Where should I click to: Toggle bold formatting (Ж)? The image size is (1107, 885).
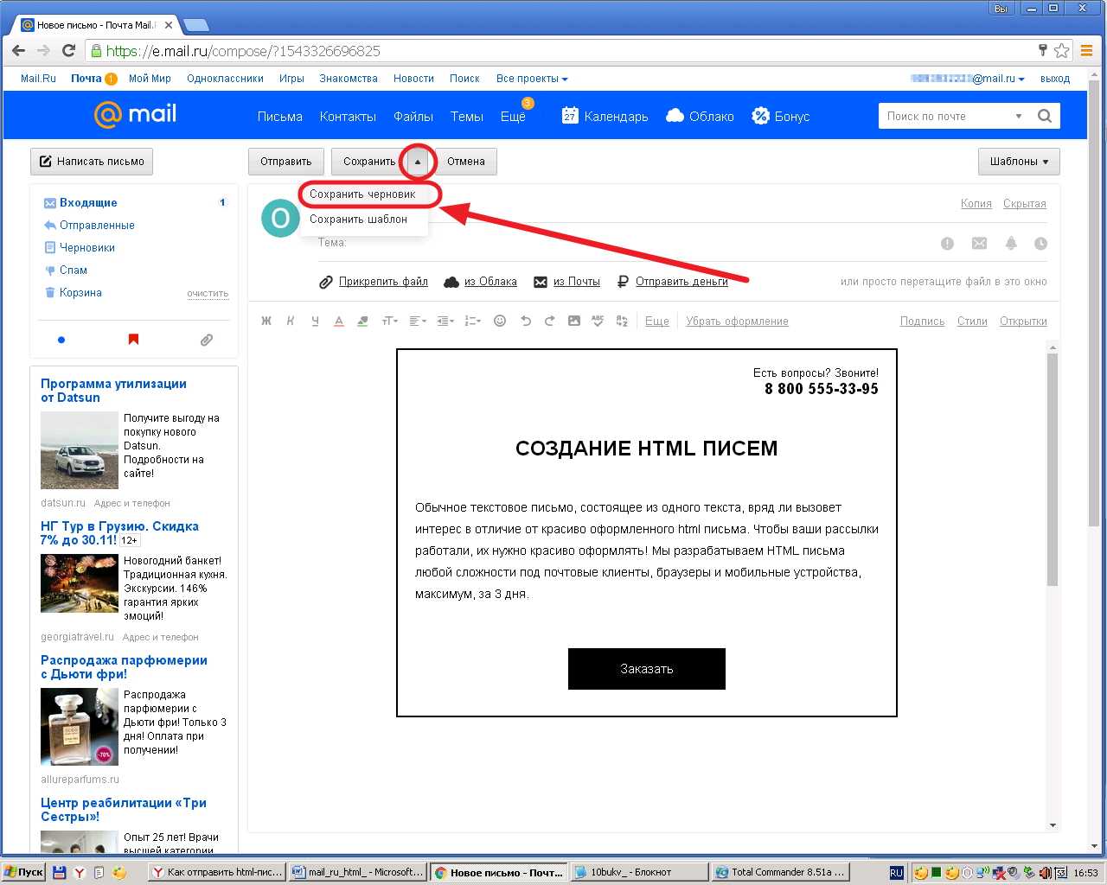point(266,321)
